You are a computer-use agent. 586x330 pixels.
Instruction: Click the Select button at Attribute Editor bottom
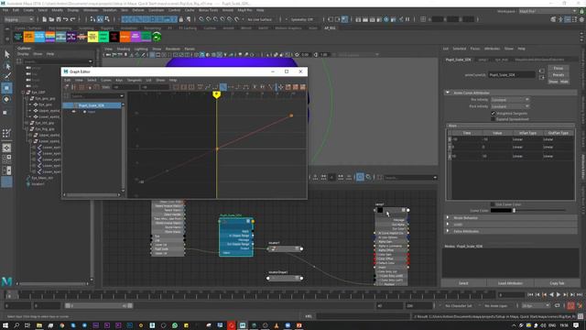463,283
